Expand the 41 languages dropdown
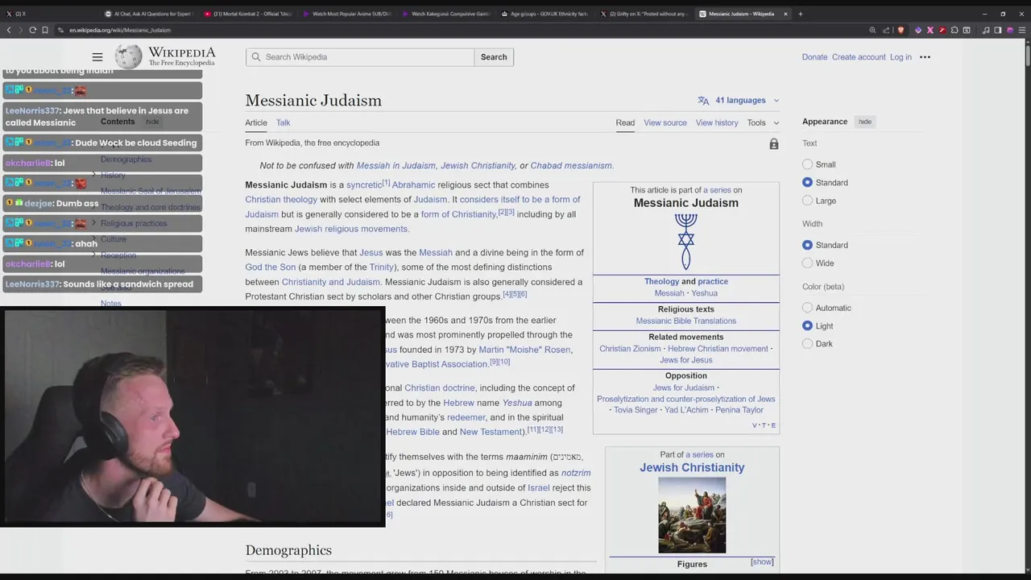1031x580 pixels. pyautogui.click(x=739, y=101)
